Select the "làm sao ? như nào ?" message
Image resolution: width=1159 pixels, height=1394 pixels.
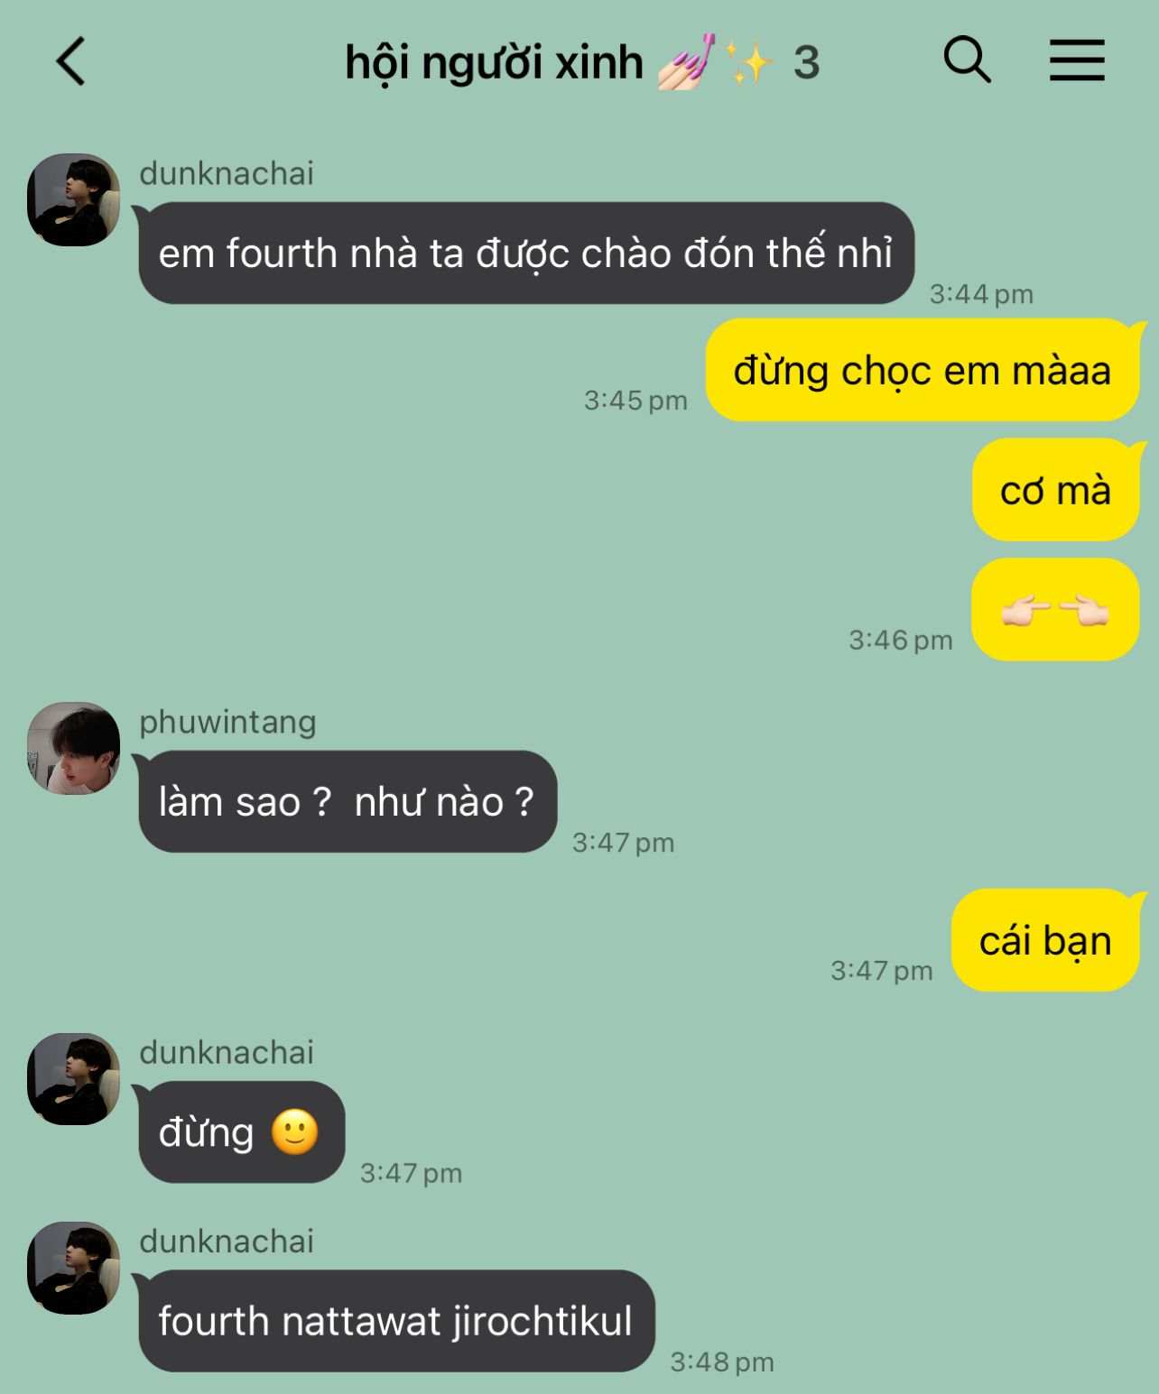coord(348,801)
